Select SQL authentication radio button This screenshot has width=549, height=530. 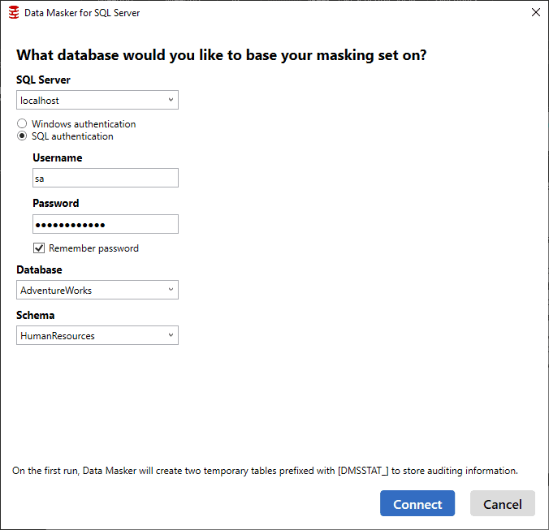pyautogui.click(x=22, y=136)
